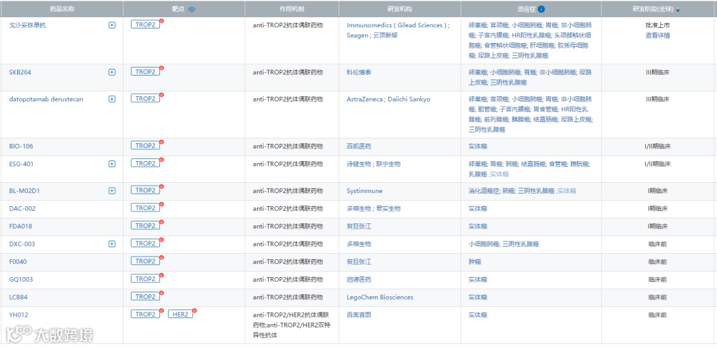Select the TROP2 tag in the SKB264 row
This screenshot has width=717, height=348.
coord(145,72)
